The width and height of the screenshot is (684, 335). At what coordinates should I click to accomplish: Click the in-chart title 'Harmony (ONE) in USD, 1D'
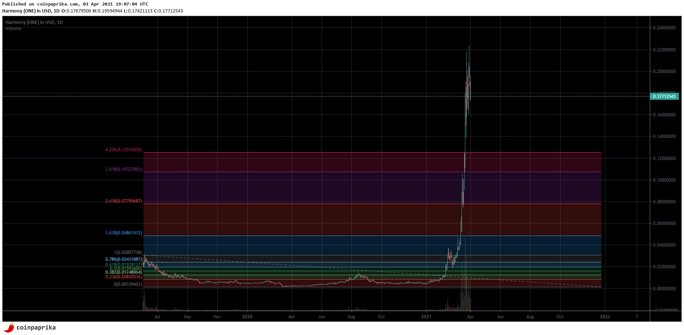pyautogui.click(x=34, y=22)
